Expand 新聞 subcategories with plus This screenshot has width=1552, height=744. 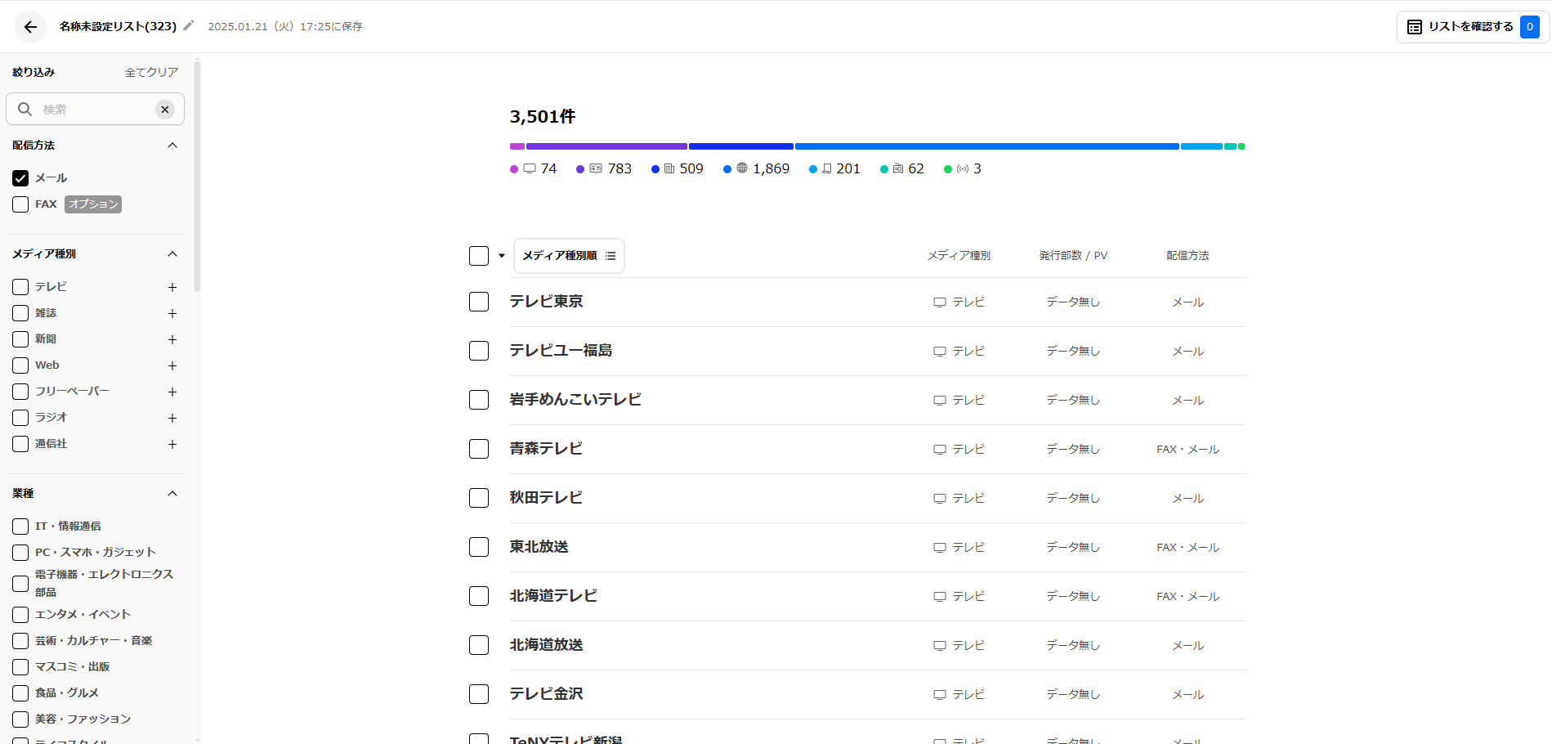coord(172,340)
